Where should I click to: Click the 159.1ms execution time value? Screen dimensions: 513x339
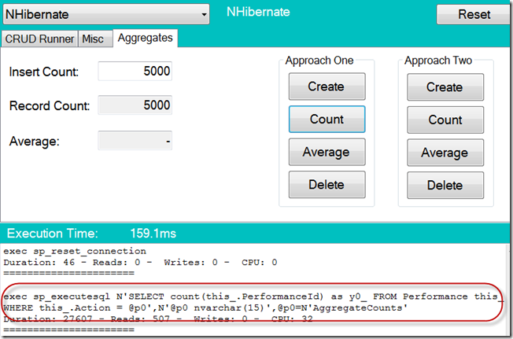point(153,234)
